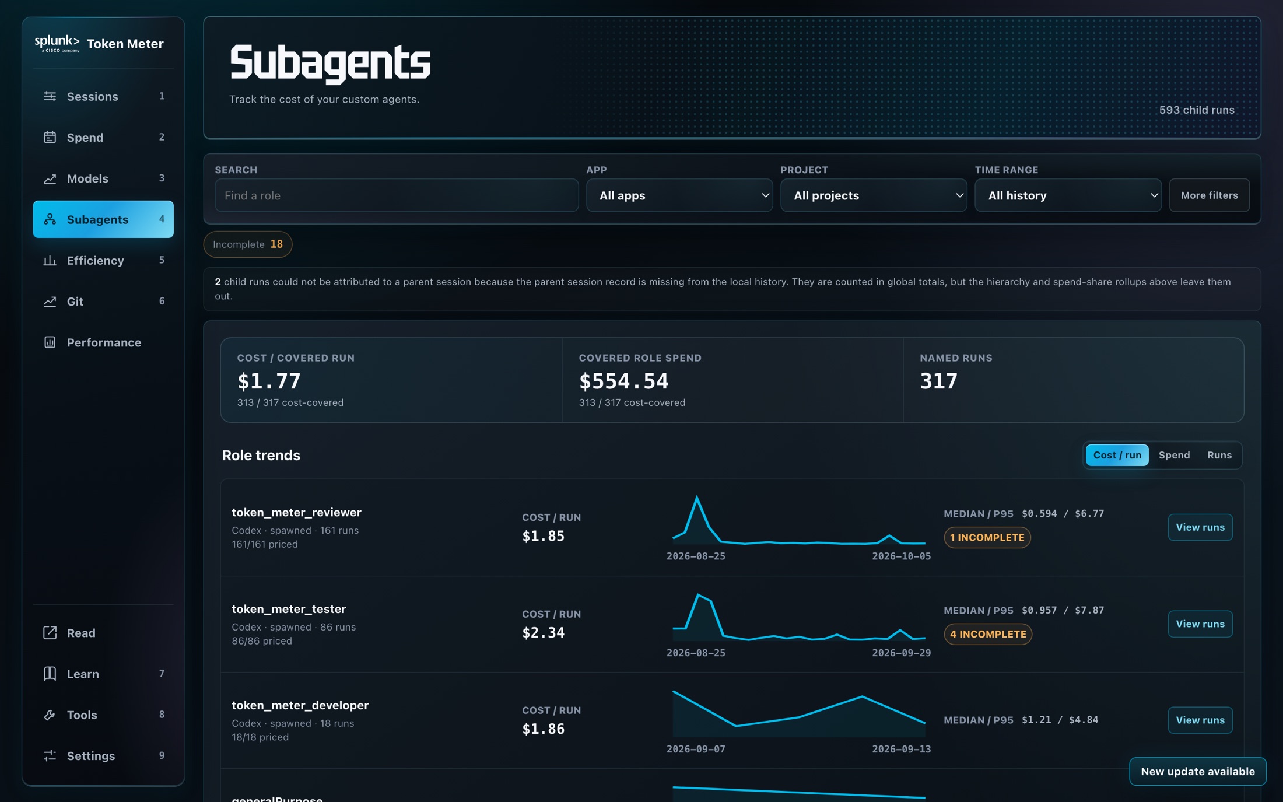Click the Settings sliders icon

pyautogui.click(x=50, y=756)
